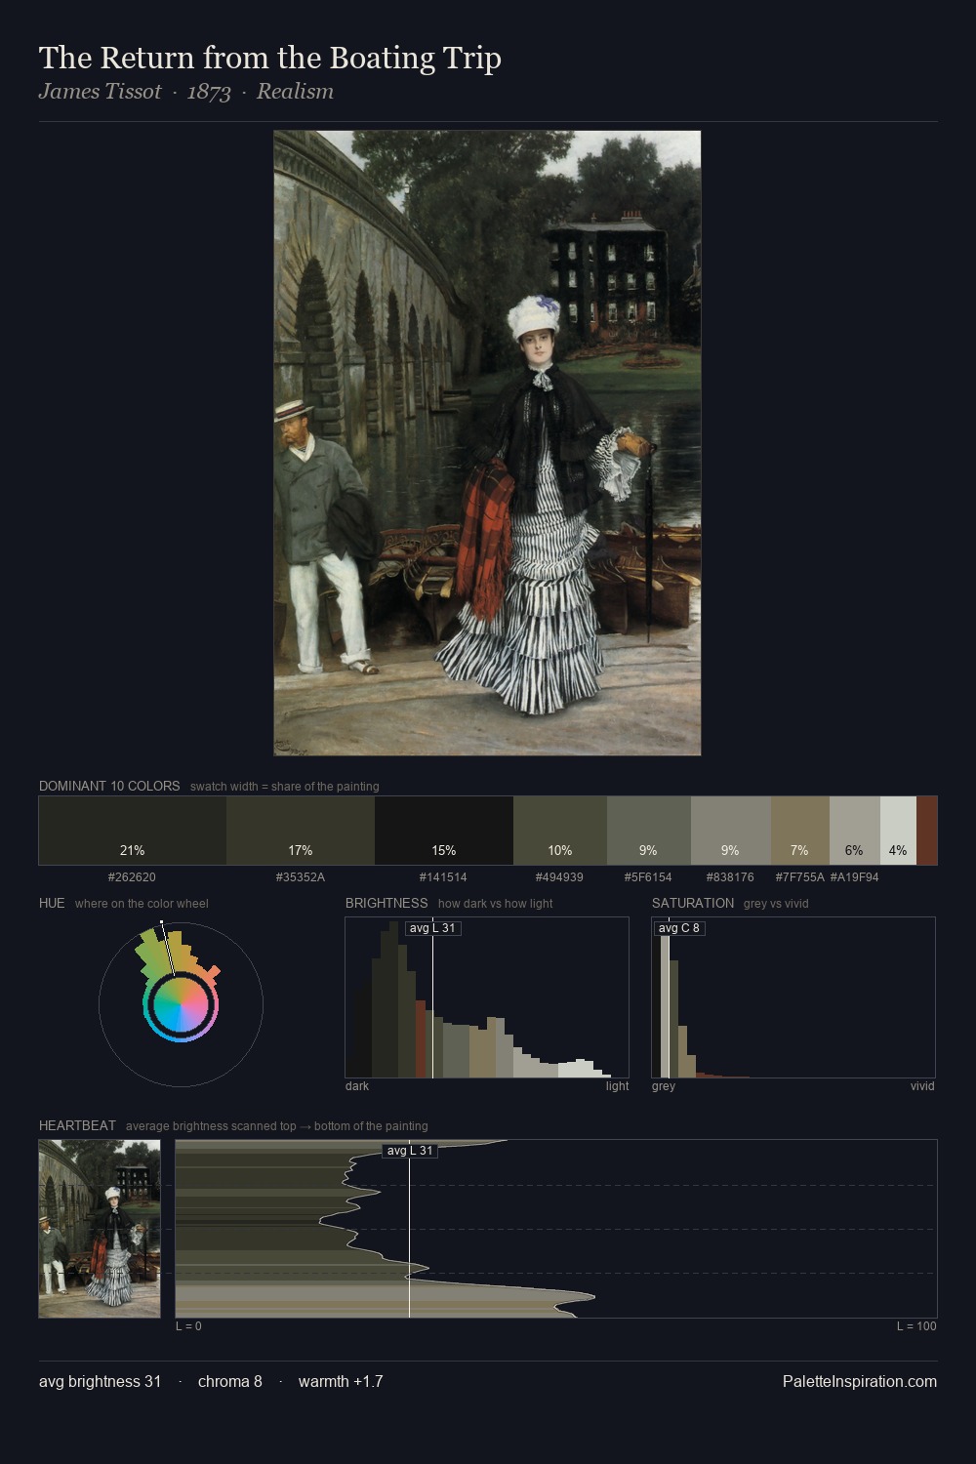
Task: Click the 'vivid' axis label under Saturation
Action: tap(922, 1086)
